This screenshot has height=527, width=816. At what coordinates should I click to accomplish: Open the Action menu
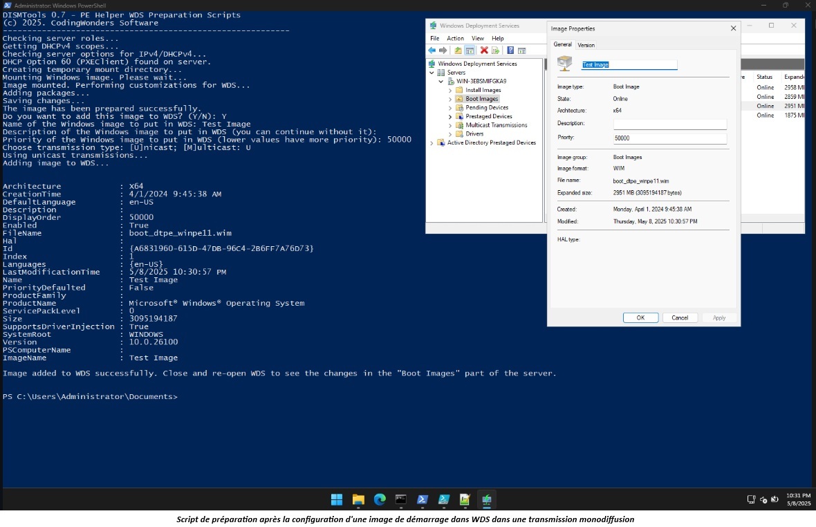point(455,39)
